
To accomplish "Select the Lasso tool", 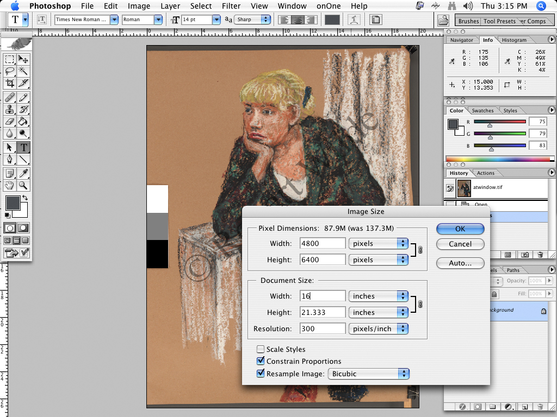I will pyautogui.click(x=10, y=71).
